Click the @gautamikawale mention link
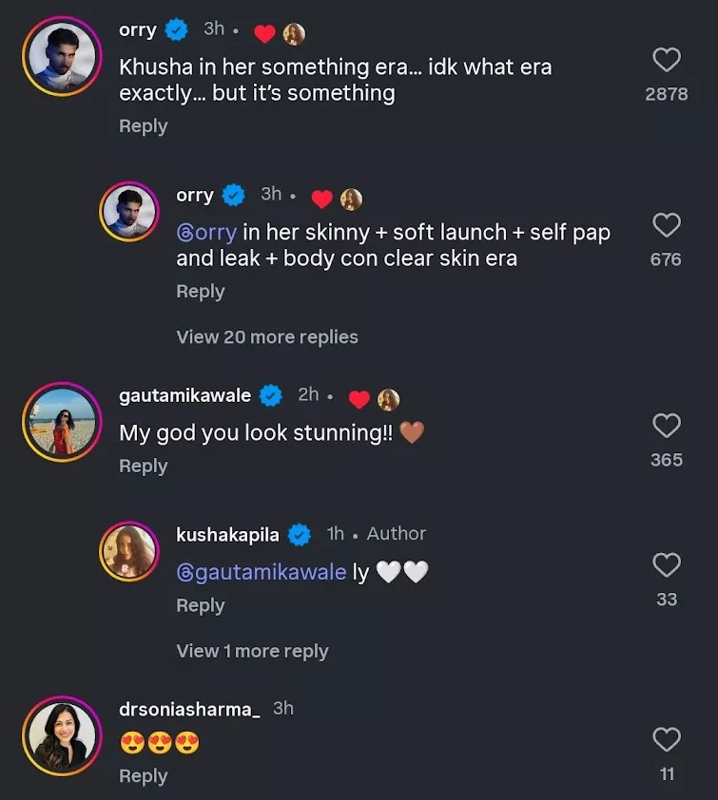The width and height of the screenshot is (718, 800). coord(262,573)
